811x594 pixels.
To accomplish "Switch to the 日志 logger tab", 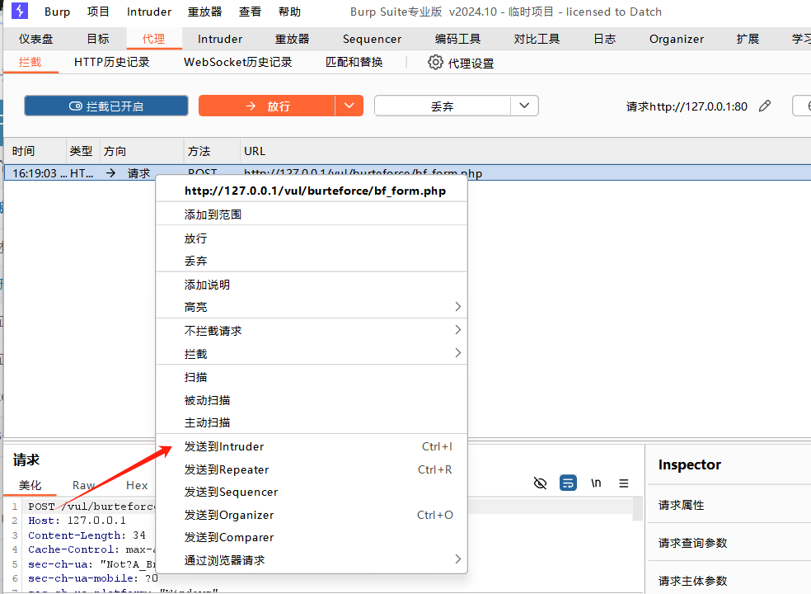I will click(x=605, y=39).
